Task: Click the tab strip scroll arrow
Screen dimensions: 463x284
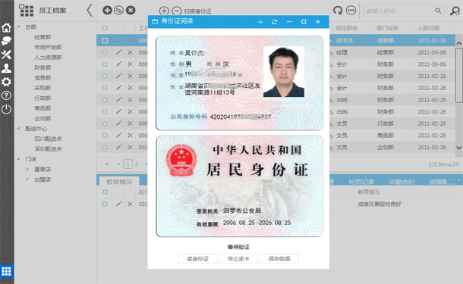Action: pos(459,180)
